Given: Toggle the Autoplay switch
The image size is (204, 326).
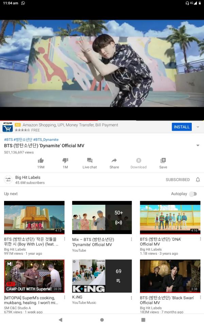Looking at the screenshot, I should [193, 194].
